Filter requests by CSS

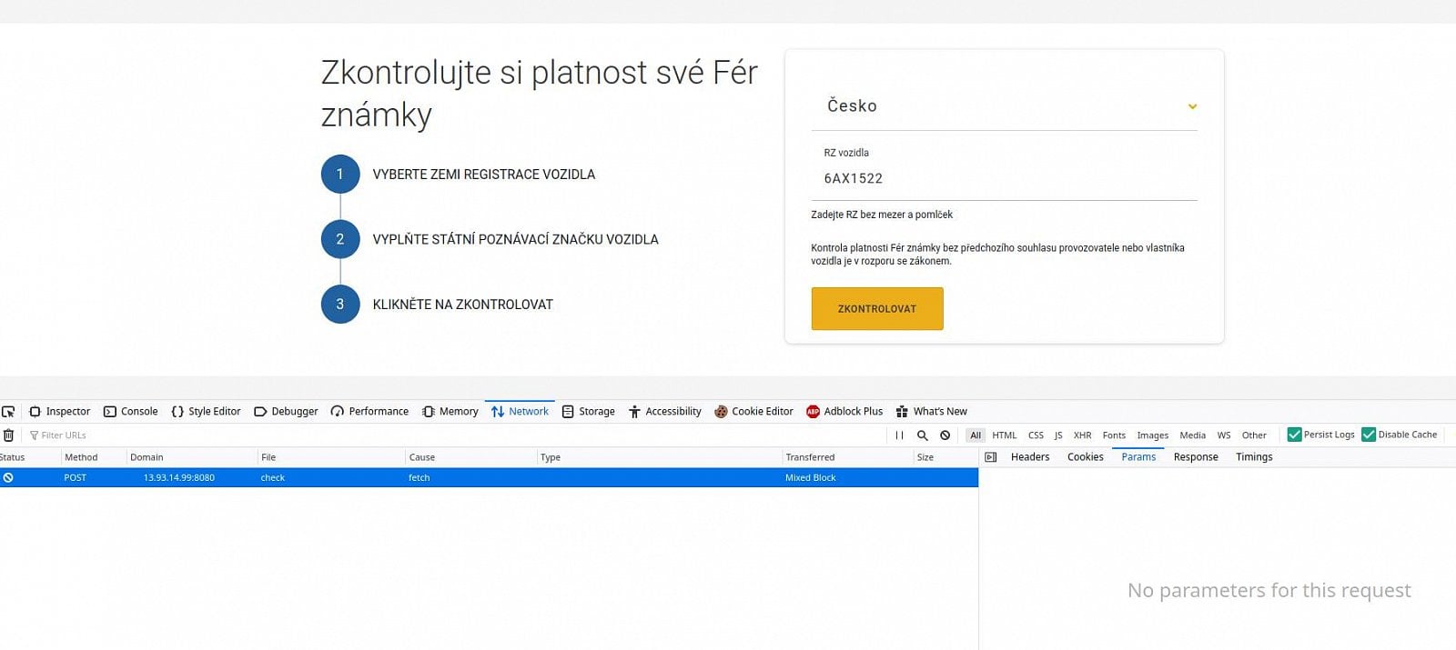coord(1036,435)
